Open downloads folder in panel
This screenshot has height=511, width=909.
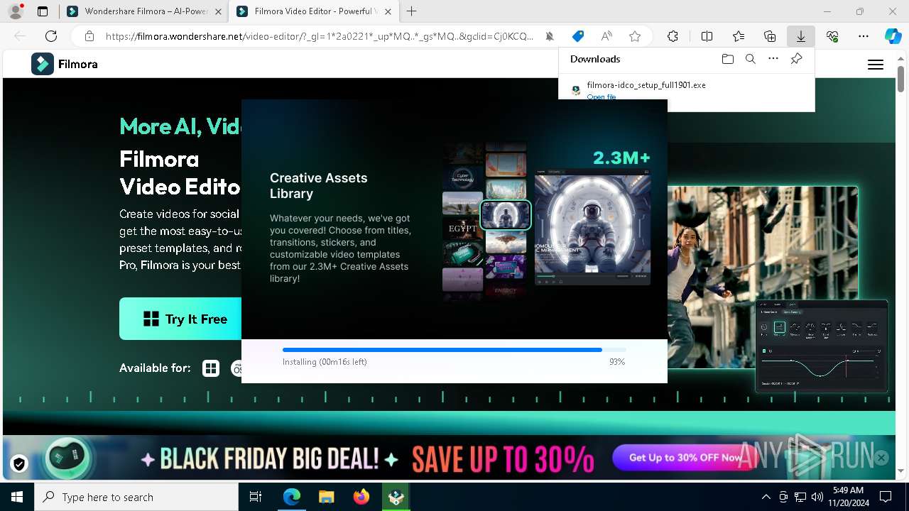coord(728,59)
